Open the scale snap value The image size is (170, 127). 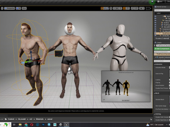[136, 8]
